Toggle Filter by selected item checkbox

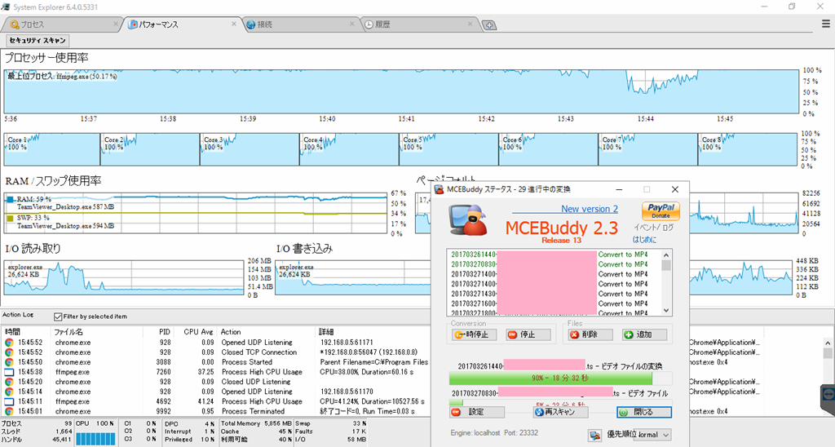[x=58, y=316]
